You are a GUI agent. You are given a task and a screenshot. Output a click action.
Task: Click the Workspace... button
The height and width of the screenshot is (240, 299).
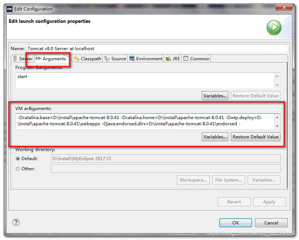193,180
